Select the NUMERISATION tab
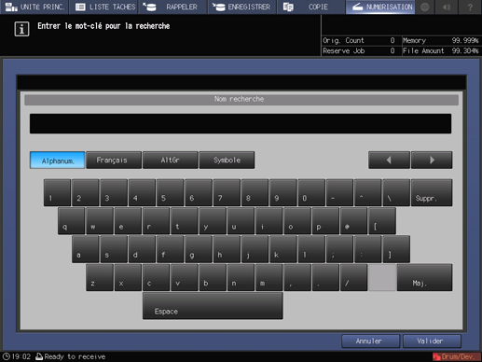This screenshot has height=362, width=482. [x=380, y=7]
